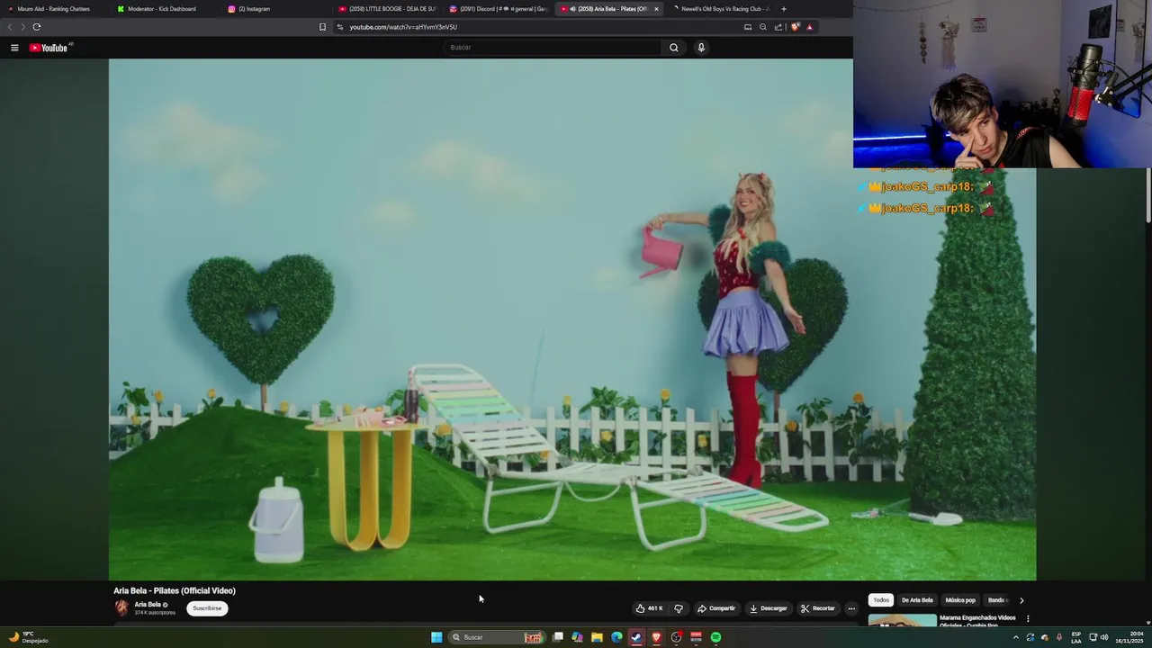Open the 'Aria Bela' channel name link
Screen dimensions: 1152x648
point(148,605)
